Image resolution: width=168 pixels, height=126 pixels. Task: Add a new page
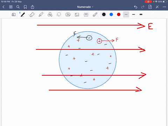click(150, 7)
